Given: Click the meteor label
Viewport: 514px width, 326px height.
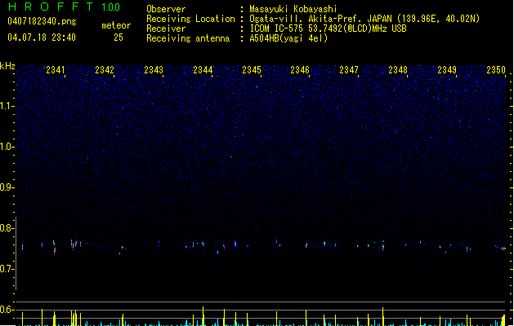Looking at the screenshot, I should click(116, 25).
